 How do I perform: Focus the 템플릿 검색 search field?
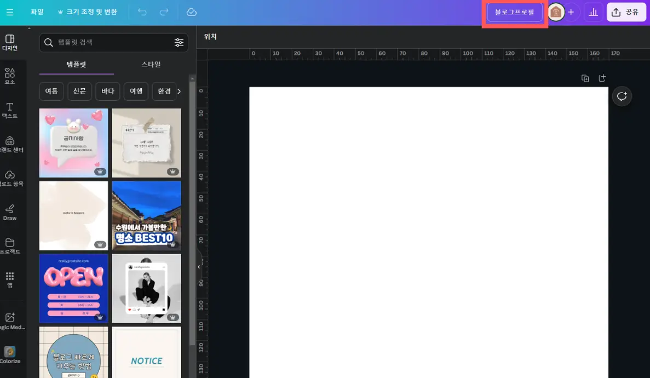click(113, 42)
